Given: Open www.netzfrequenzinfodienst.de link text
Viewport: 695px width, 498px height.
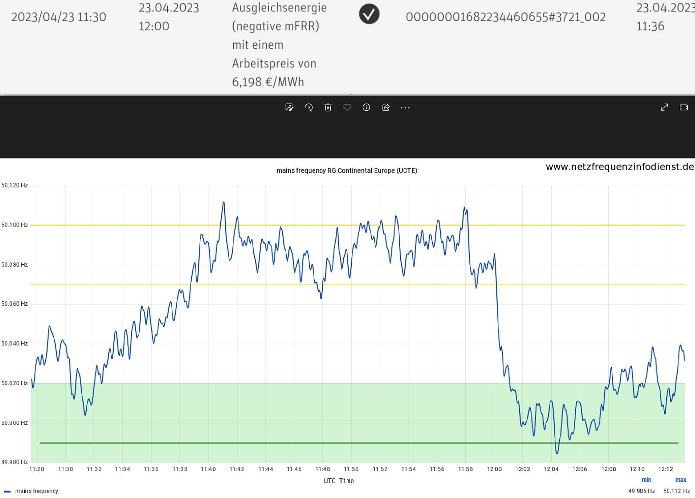Looking at the screenshot, I should click(619, 167).
